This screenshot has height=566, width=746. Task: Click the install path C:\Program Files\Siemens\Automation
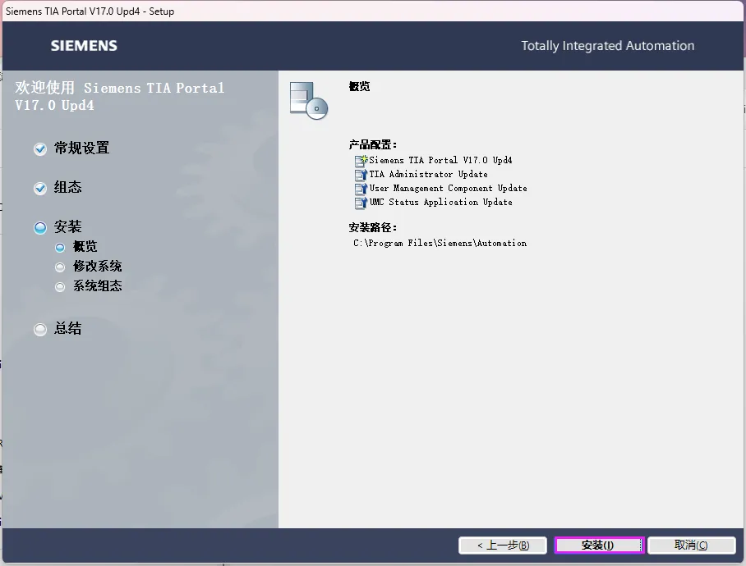pos(440,243)
